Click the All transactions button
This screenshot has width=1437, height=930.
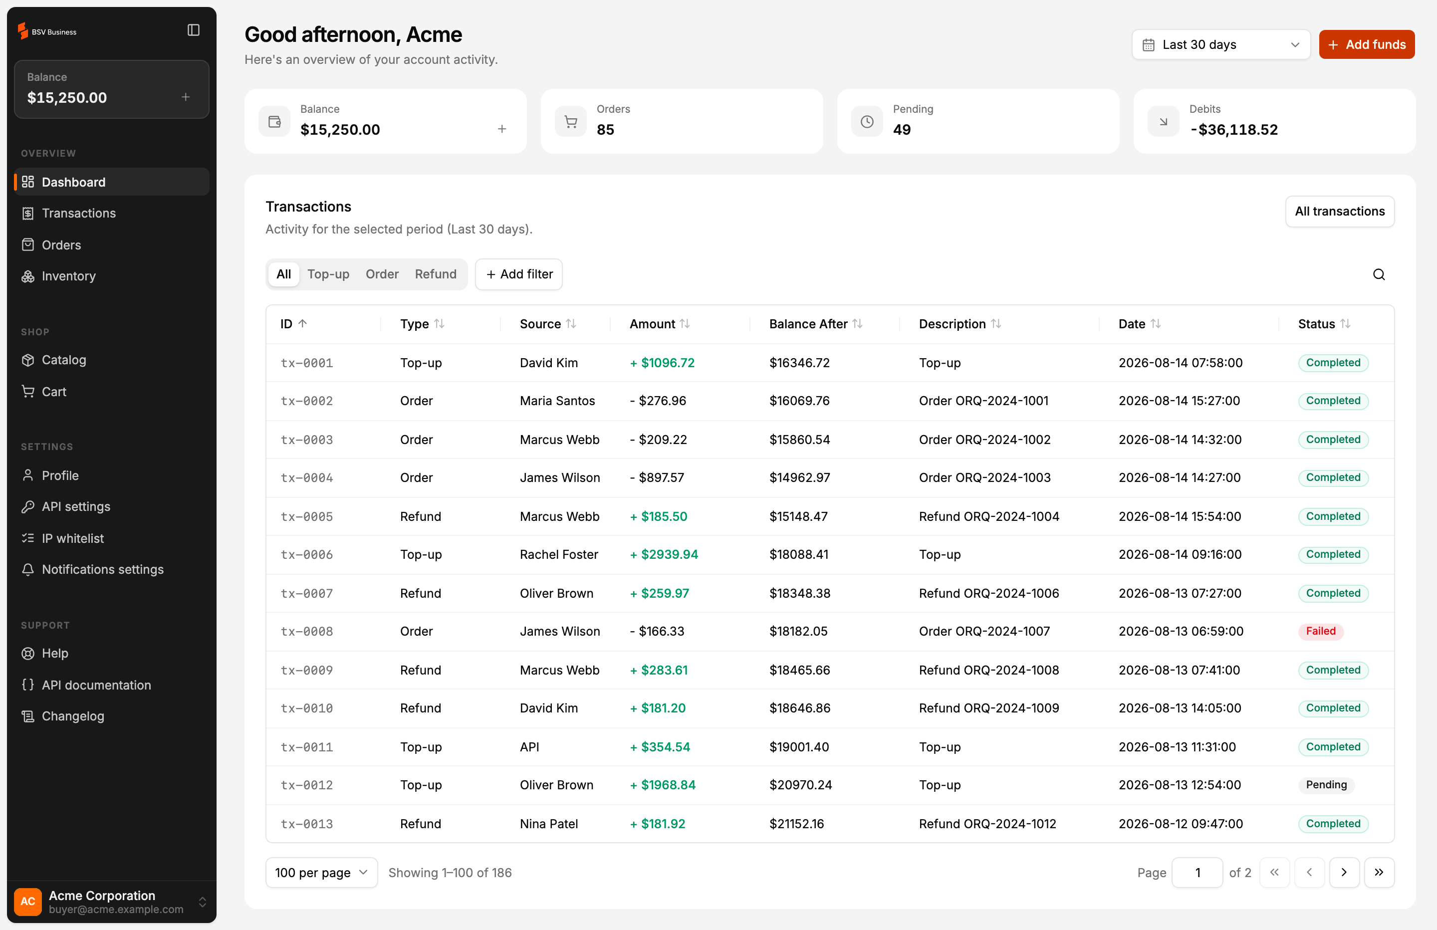(x=1339, y=212)
